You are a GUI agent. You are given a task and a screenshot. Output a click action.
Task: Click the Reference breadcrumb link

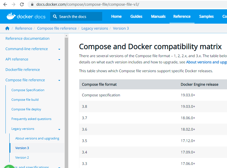[24, 28]
